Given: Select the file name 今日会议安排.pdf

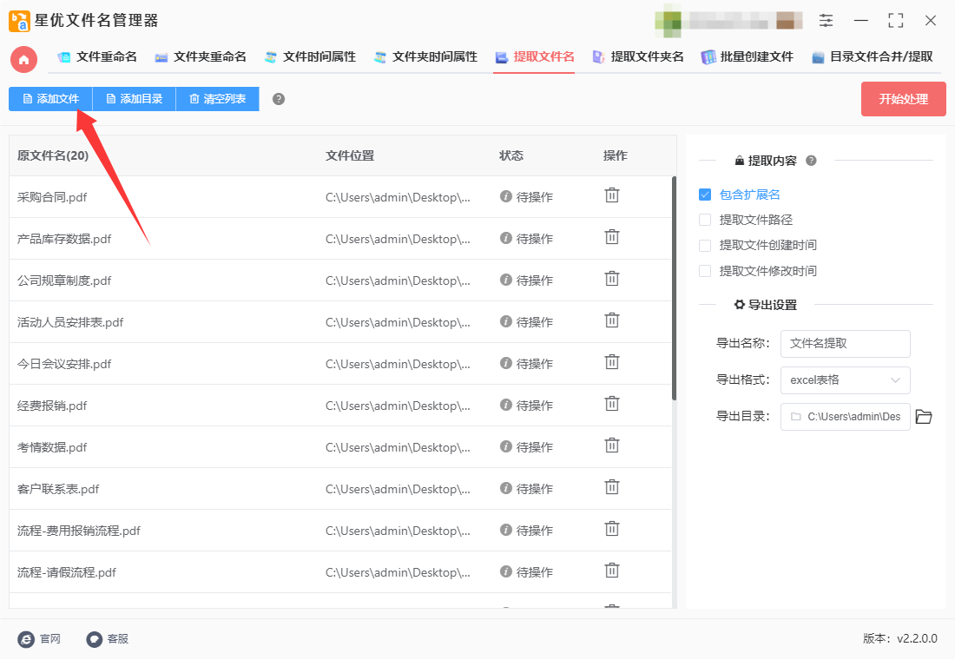Looking at the screenshot, I should pyautogui.click(x=64, y=365).
